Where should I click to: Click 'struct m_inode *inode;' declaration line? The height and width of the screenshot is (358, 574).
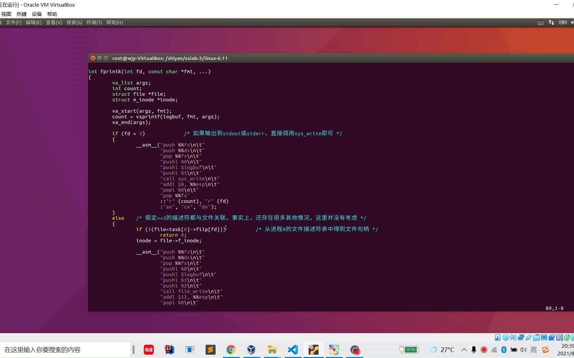pos(145,100)
